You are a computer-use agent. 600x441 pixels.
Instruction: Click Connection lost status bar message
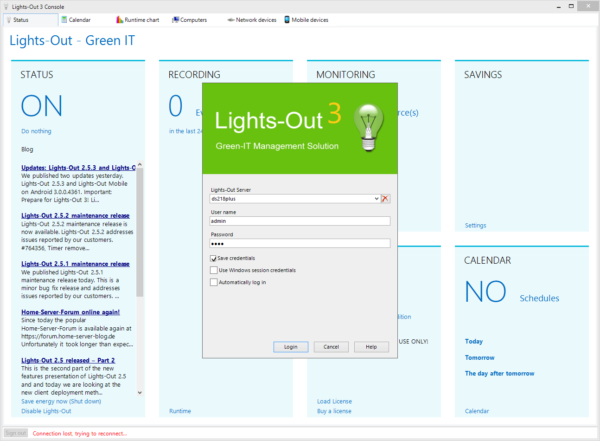[80, 434]
